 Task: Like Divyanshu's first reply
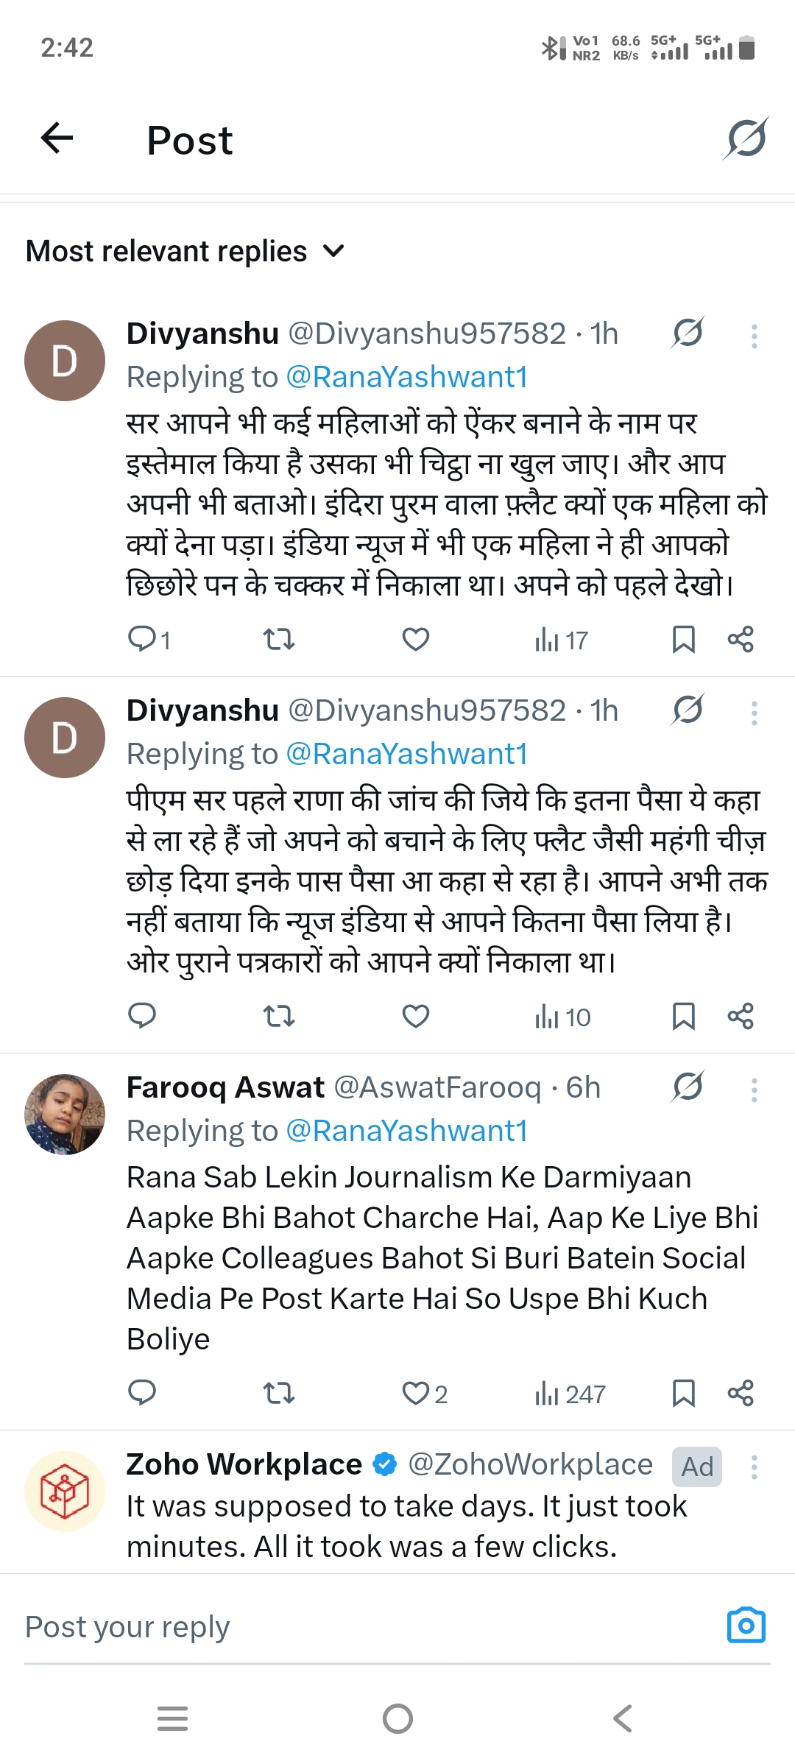416,639
